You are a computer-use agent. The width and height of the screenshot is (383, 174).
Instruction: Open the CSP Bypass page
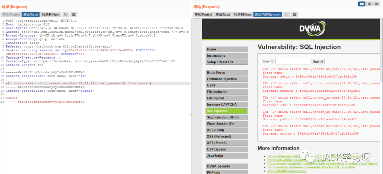pos(226,149)
